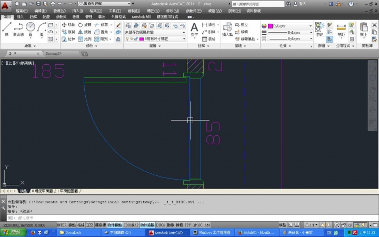
Task: Click the Trim (修剪) tool
Action: point(101,25)
